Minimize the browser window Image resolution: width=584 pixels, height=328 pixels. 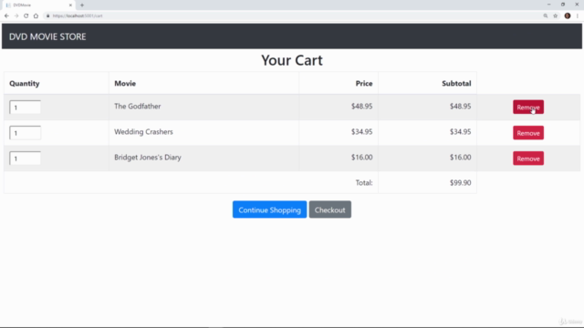[x=548, y=5]
